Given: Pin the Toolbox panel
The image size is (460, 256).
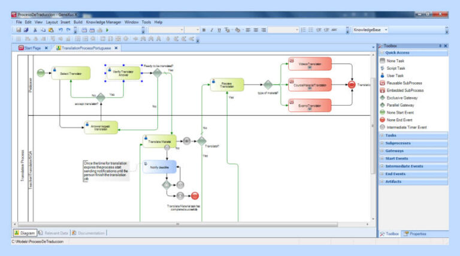Looking at the screenshot, I should (440, 46).
